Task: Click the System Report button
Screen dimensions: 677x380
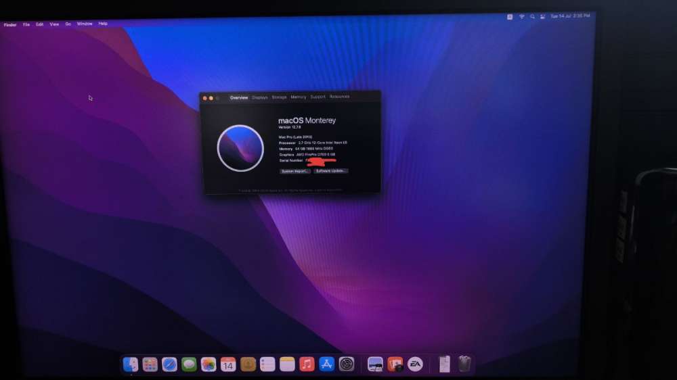Action: coord(295,171)
